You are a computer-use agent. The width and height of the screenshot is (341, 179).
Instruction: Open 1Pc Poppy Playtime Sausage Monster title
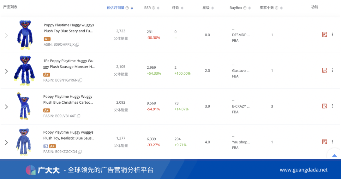coord(69,64)
